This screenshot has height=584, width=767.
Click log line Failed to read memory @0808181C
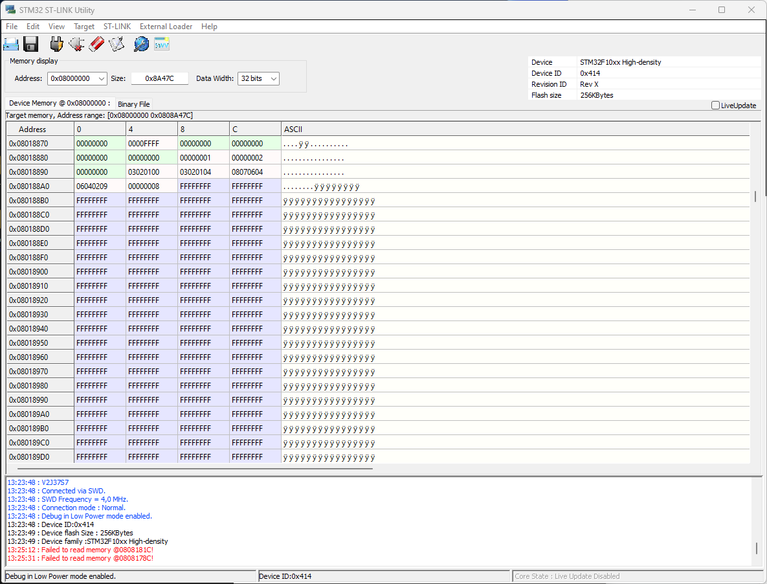80,550
